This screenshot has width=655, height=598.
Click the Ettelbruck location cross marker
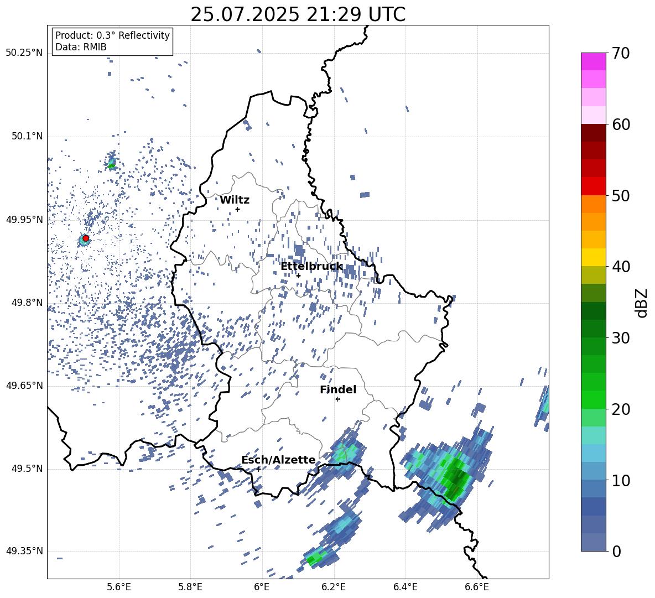298,275
